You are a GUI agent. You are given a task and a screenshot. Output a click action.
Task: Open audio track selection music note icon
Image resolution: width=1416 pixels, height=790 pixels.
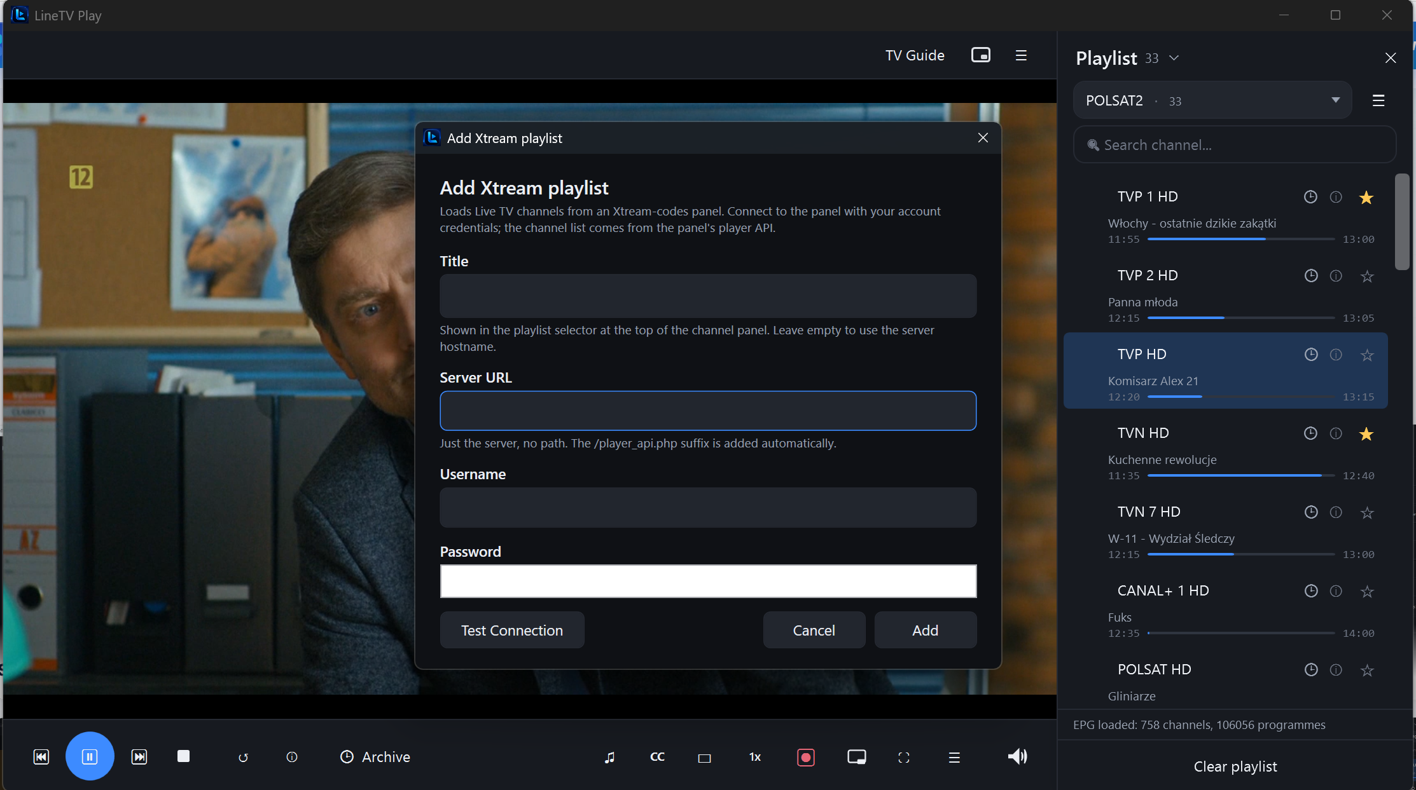point(609,757)
